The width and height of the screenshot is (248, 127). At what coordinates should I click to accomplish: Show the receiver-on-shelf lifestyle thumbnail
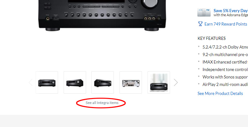159,82
